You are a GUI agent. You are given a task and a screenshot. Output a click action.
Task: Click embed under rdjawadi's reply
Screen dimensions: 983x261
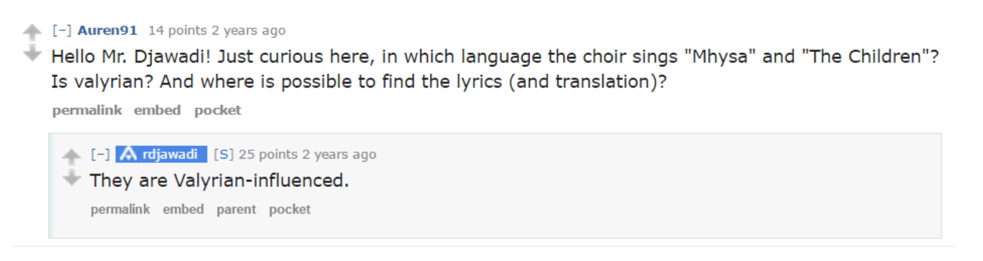[183, 210]
